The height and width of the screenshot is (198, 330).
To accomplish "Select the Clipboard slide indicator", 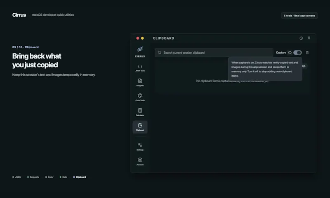I will coord(80,177).
